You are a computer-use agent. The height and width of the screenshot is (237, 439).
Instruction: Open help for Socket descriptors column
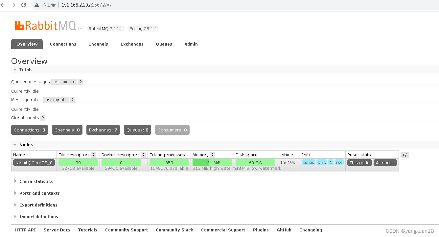(x=143, y=155)
